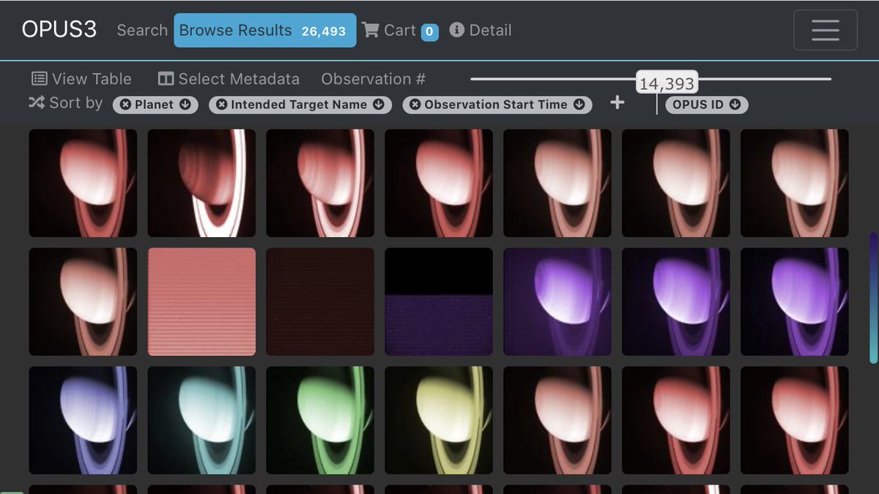This screenshot has height=494, width=879.
Task: Click the Observation Start Time sort pill
Action: (x=497, y=105)
